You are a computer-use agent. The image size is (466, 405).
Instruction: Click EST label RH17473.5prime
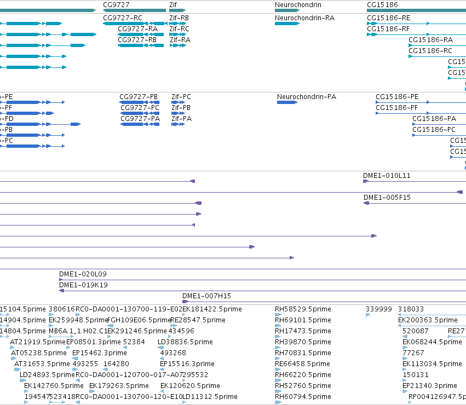[x=303, y=331]
